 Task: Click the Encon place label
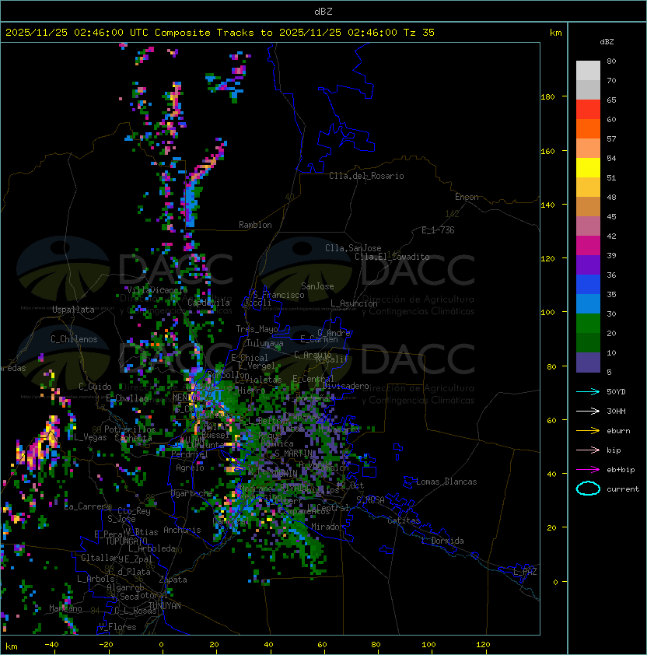coord(467,197)
